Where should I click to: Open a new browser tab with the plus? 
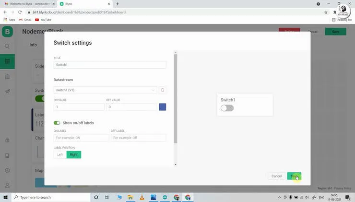point(118,4)
